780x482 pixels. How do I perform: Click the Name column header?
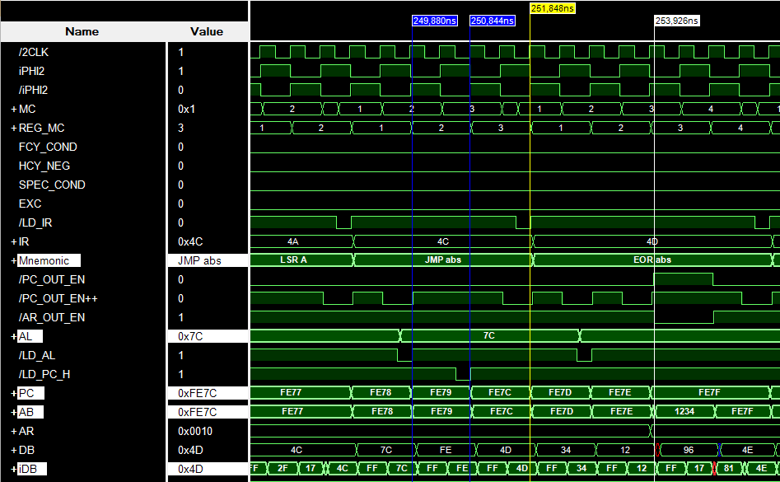coord(82,31)
